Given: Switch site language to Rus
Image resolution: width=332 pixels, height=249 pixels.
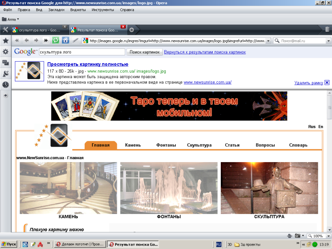Looking at the screenshot, I should tap(312, 127).
